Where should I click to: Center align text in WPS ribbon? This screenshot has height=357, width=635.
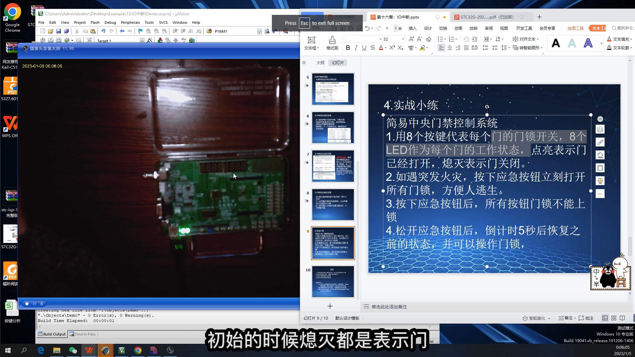click(450, 48)
